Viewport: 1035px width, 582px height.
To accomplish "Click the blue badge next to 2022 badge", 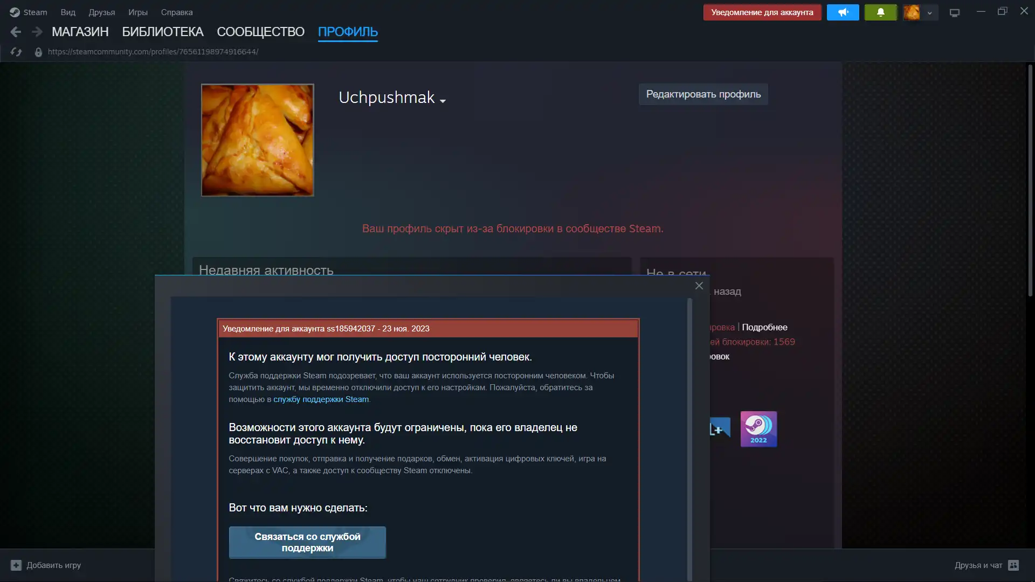I will (720, 428).
